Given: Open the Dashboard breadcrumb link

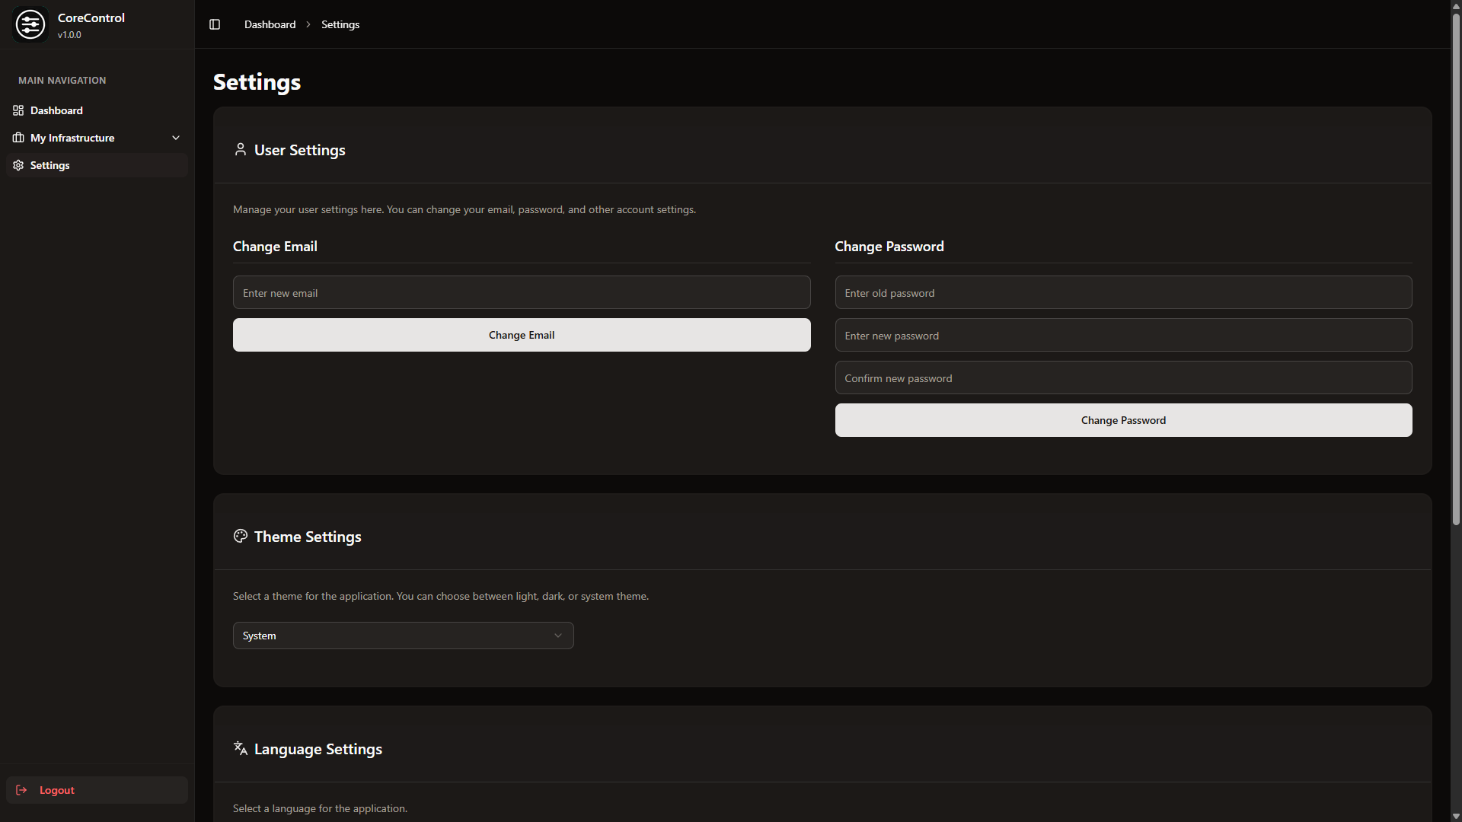Looking at the screenshot, I should pos(270,24).
